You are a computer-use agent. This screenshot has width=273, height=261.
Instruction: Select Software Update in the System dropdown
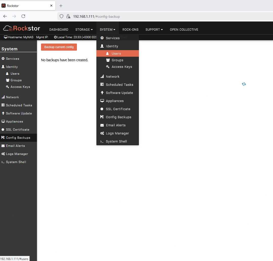117,93
